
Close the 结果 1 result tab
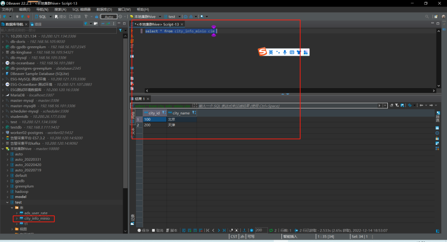click(x=148, y=99)
